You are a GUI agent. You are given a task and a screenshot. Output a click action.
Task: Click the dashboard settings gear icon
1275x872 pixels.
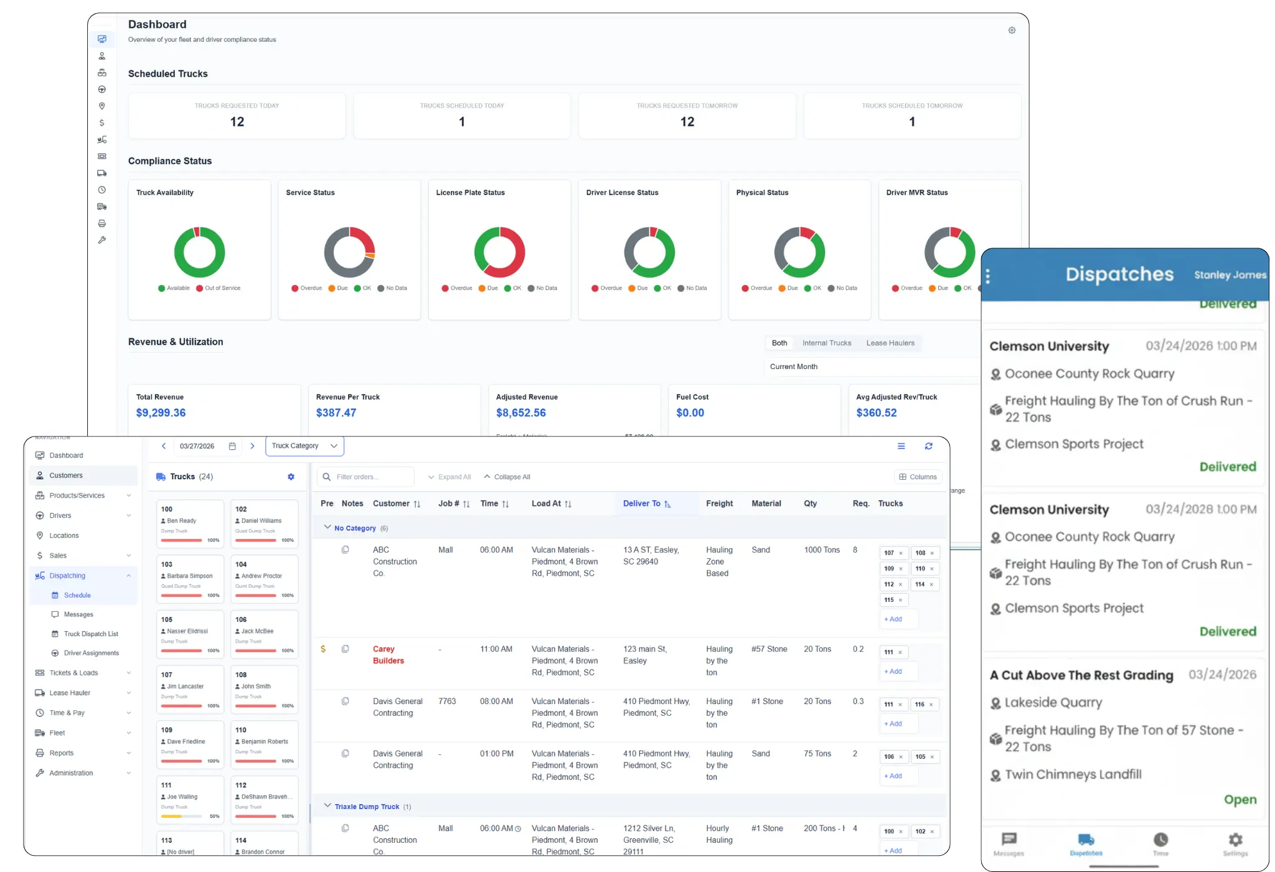1012,30
